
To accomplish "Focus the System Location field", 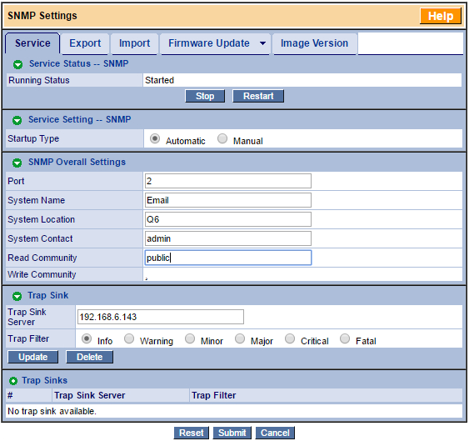I will click(228, 219).
